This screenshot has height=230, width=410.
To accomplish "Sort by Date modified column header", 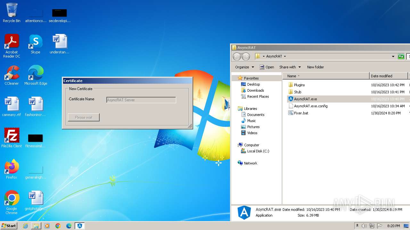I will point(389,76).
